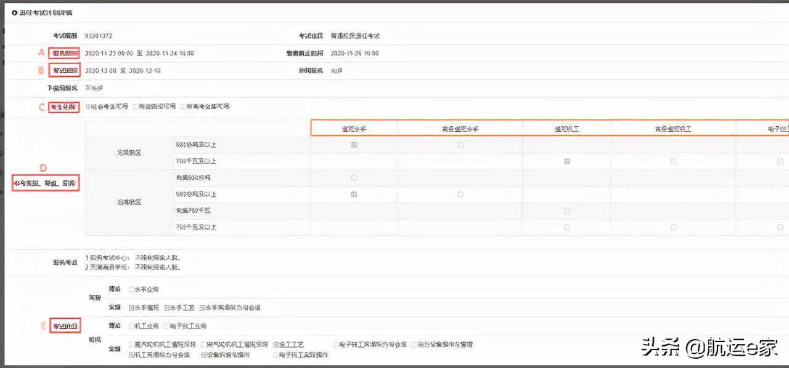This screenshot has height=368, width=789.
Task: Select the first radio option in row C
Action: coord(88,106)
